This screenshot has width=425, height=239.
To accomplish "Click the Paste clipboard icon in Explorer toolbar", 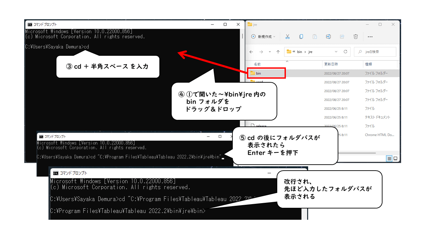I will [x=315, y=37].
